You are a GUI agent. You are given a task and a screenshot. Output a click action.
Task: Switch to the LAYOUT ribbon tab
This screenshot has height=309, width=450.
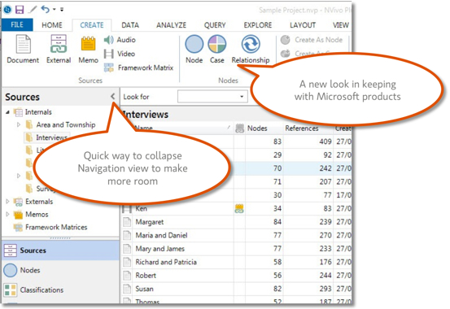point(303,25)
